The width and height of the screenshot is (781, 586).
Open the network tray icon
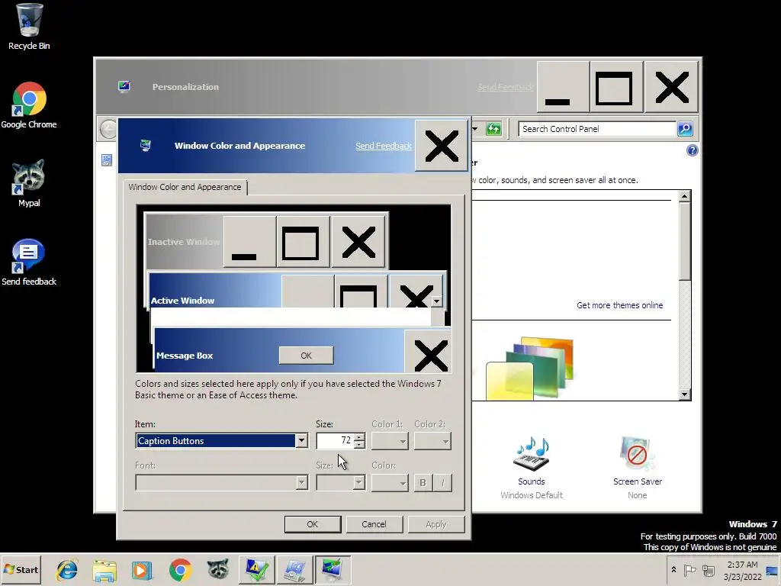coord(709,570)
